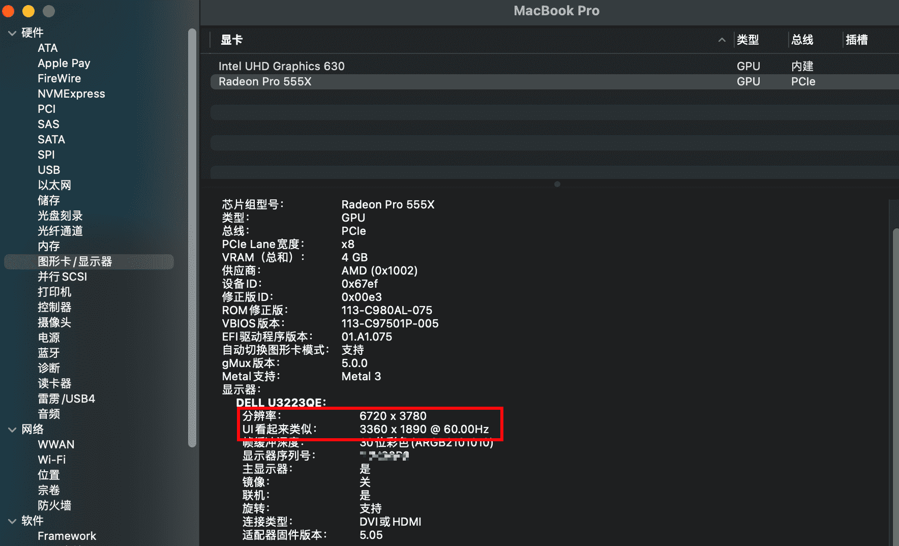Collapse the 网络 section in sidebar
899x546 pixels.
(x=12, y=430)
